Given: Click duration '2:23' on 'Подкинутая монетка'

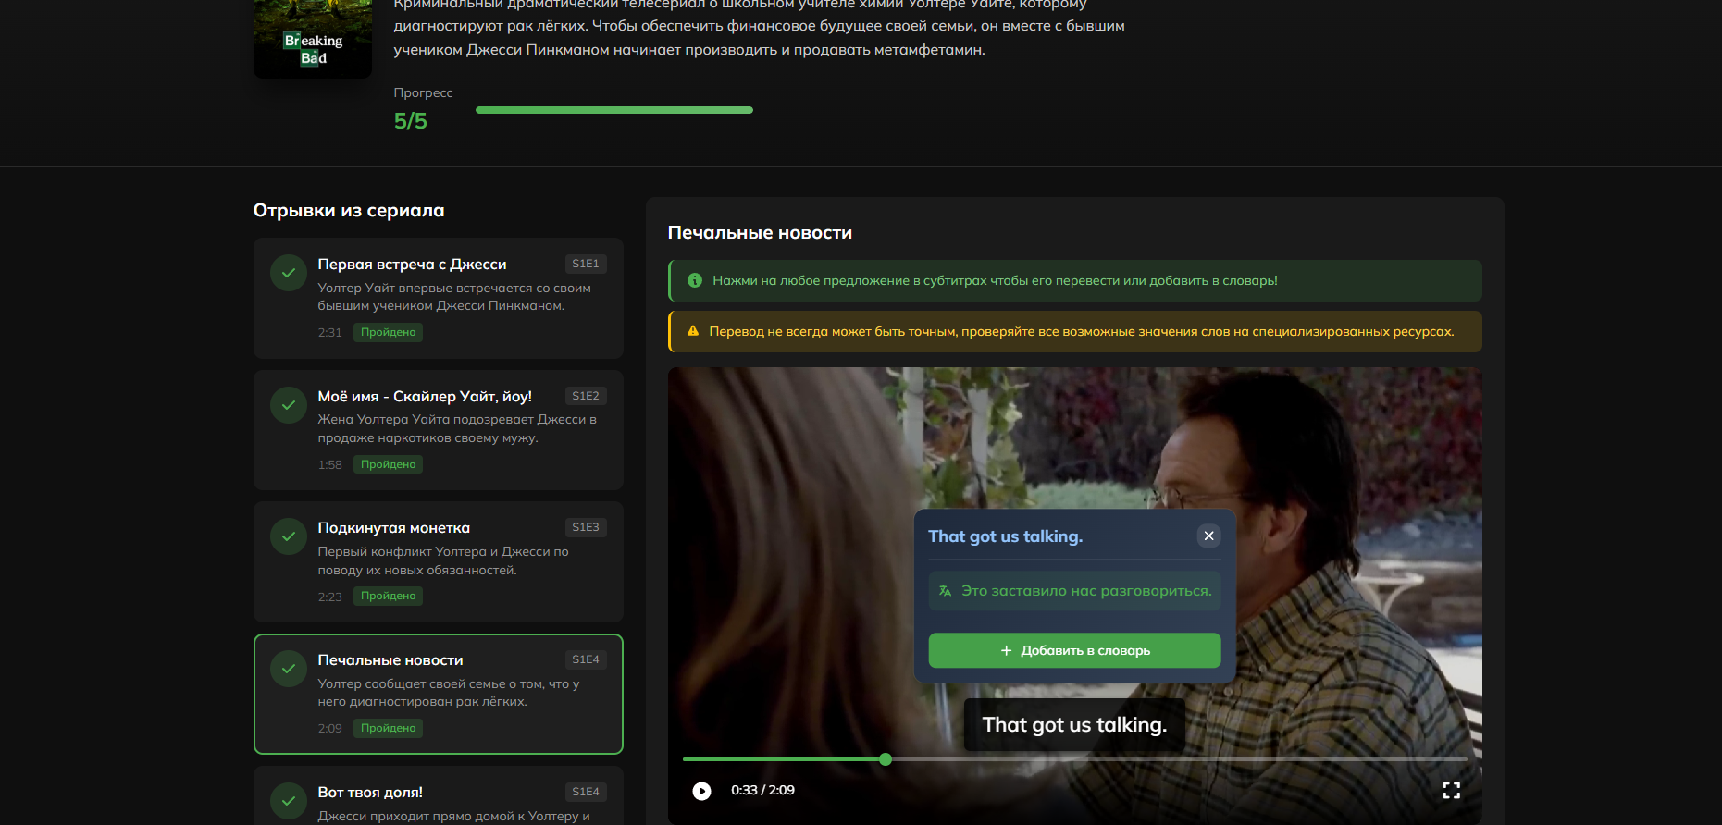Looking at the screenshot, I should pyautogui.click(x=330, y=597).
